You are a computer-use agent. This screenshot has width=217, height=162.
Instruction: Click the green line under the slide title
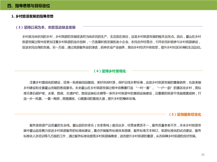(109, 10)
